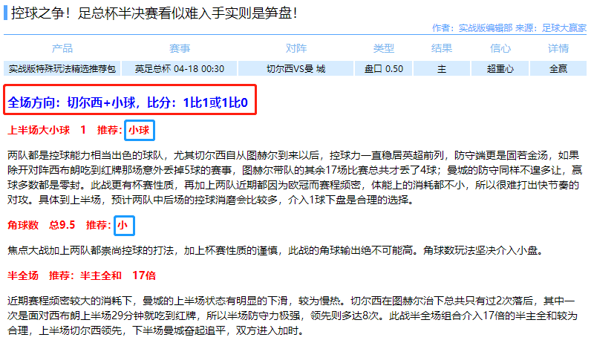The width and height of the screenshot is (594, 343).
Task: Click the detail cell 全赢
Action: tap(558, 68)
